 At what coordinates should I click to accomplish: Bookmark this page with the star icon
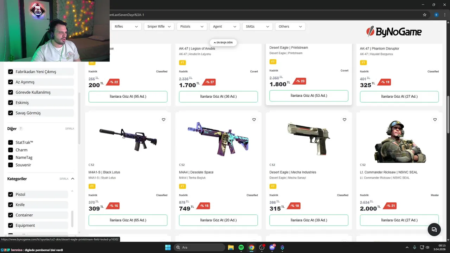[425, 15]
